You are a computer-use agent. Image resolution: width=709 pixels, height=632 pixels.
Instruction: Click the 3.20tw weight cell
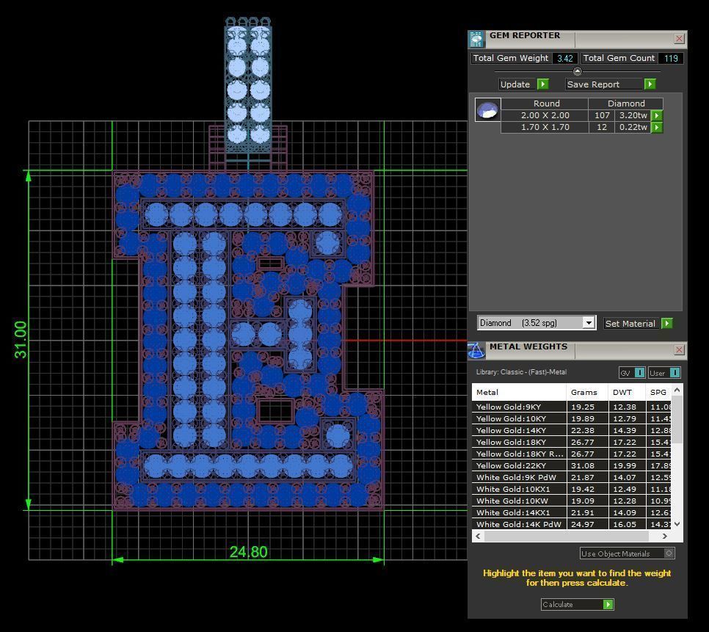point(633,115)
